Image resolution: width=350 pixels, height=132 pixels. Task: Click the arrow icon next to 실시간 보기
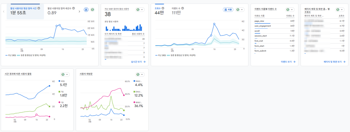145,62
